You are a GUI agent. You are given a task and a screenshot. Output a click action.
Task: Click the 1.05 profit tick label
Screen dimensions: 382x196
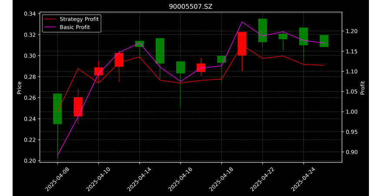(x=352, y=91)
